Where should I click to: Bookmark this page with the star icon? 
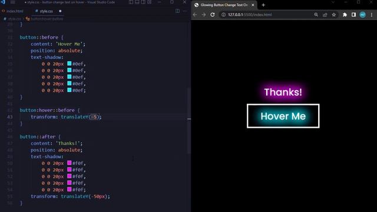pos(334,15)
